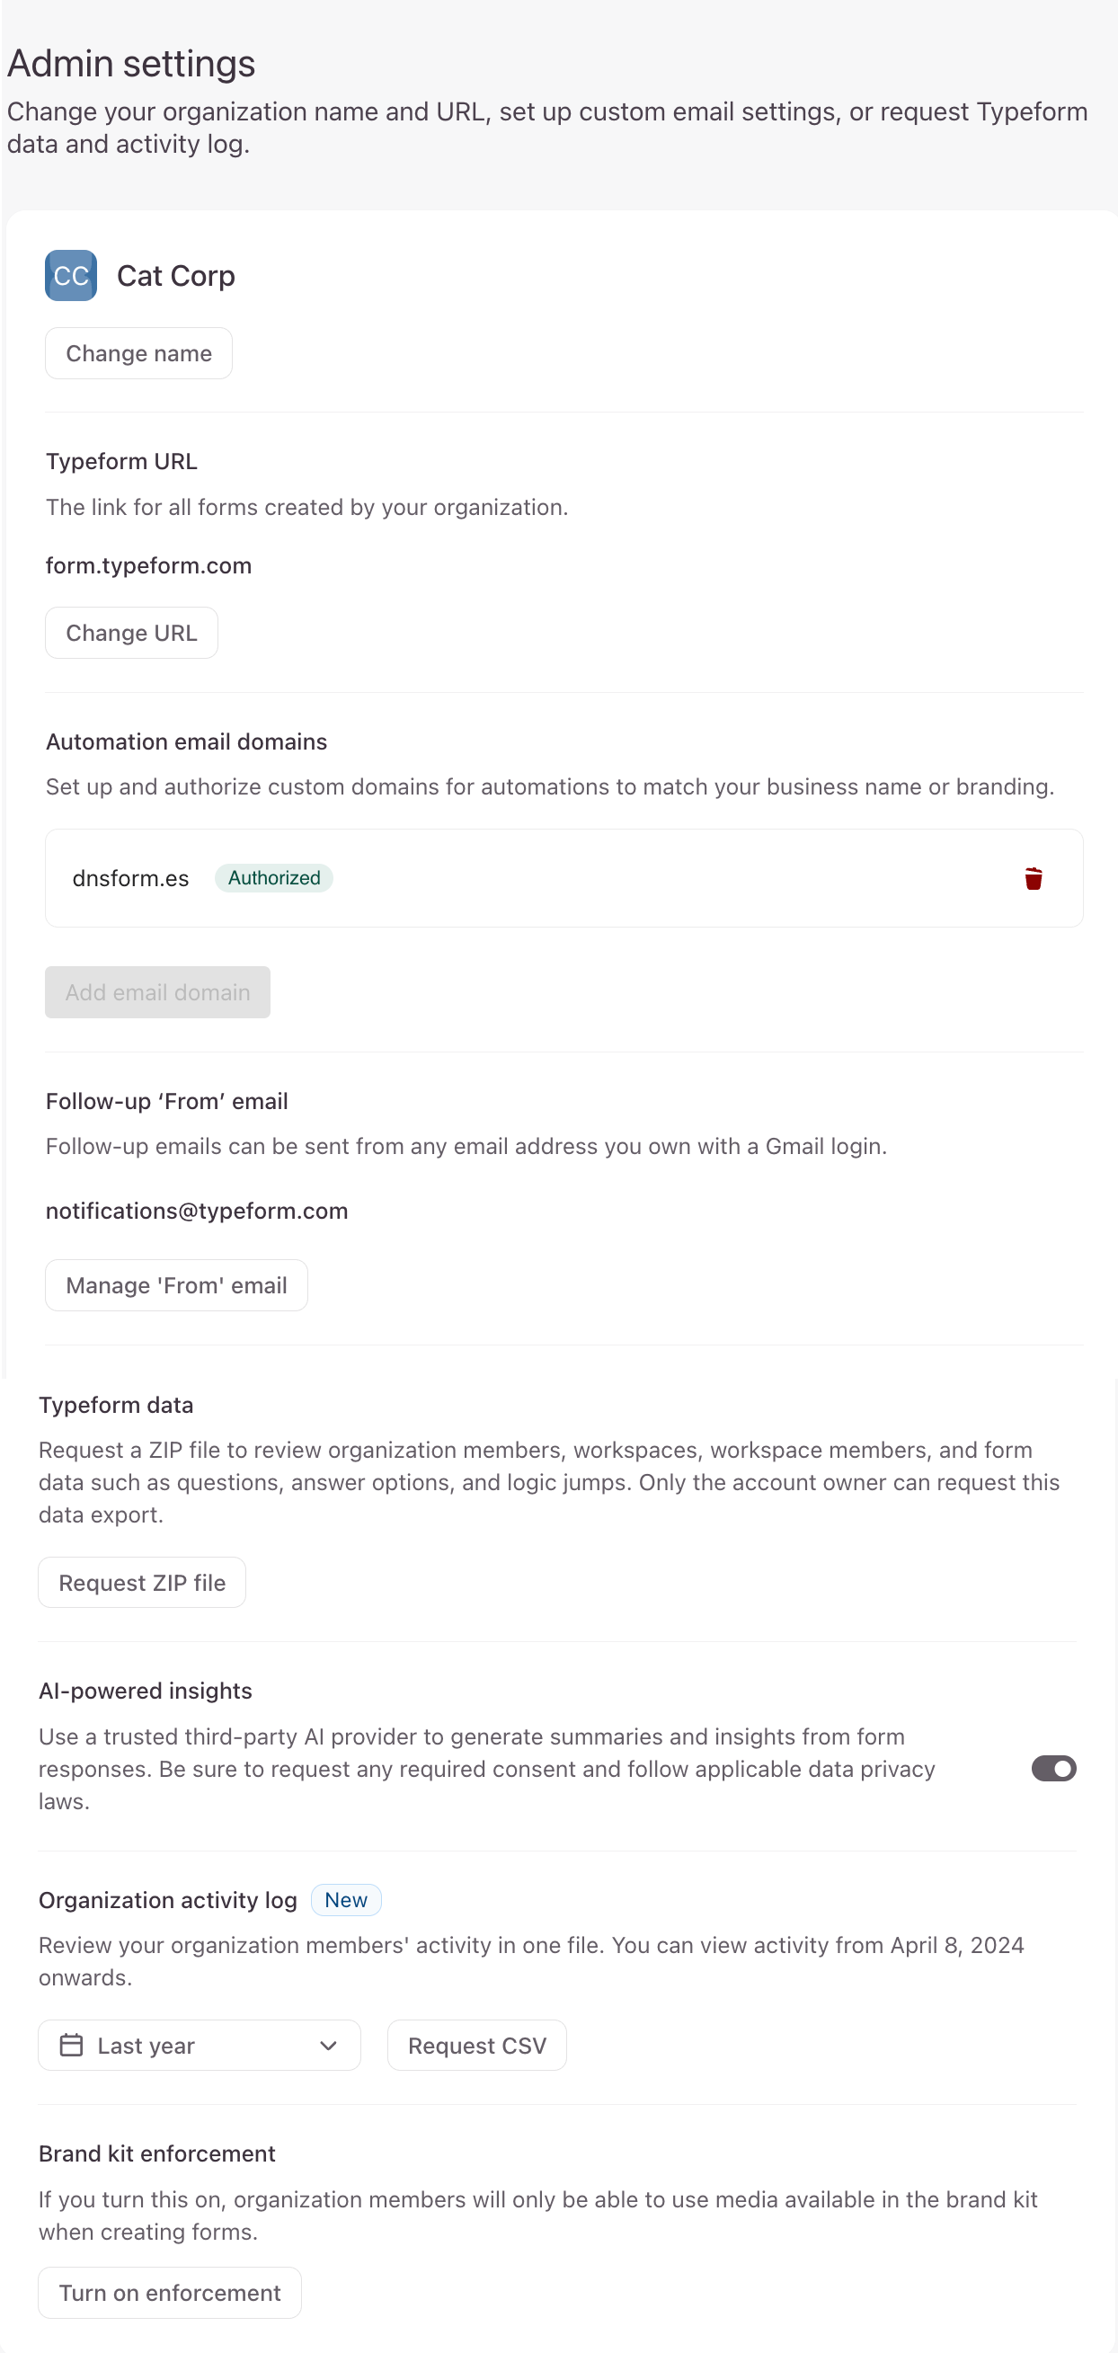Select the dnsform.es domain entry

click(x=130, y=878)
